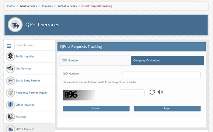Refresh the captcha verification code
The image size is (213, 132).
[x=152, y=92]
